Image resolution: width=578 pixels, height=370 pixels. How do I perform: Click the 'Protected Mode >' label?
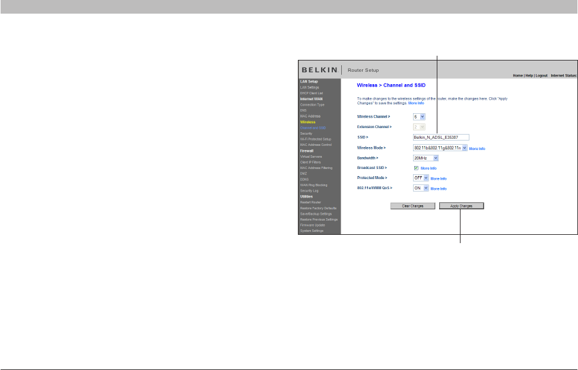(x=371, y=178)
